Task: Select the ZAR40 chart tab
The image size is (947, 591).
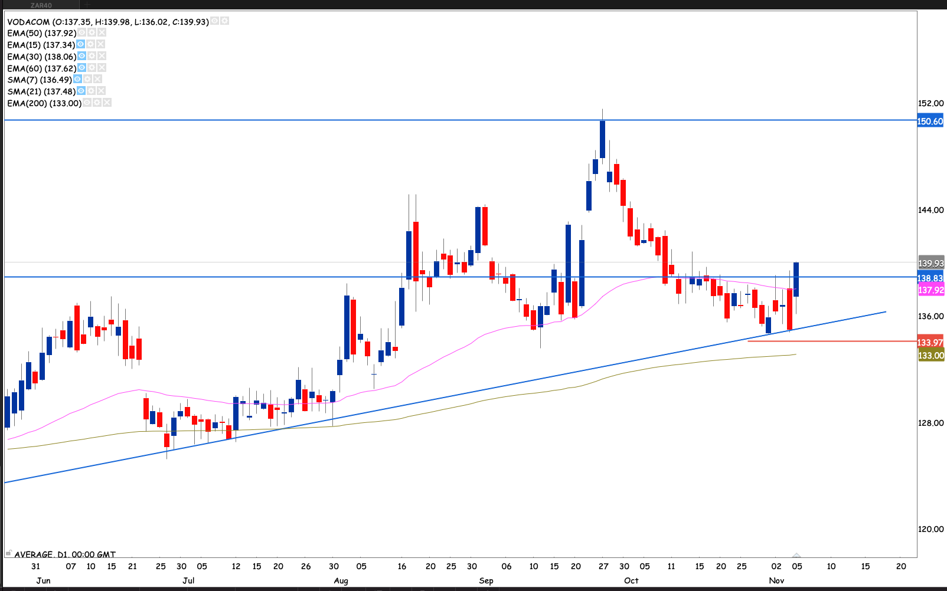Action: (41, 5)
